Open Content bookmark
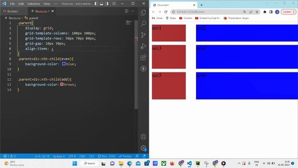This screenshot has width=298, height=168. (185, 18)
